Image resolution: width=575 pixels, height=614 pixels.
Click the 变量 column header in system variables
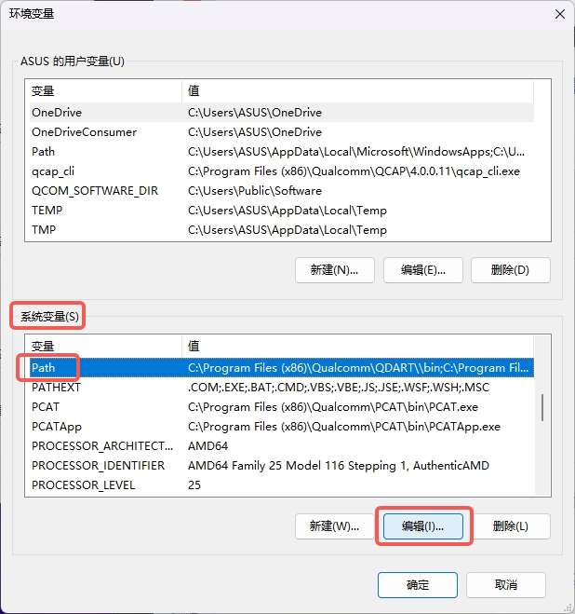click(x=103, y=347)
